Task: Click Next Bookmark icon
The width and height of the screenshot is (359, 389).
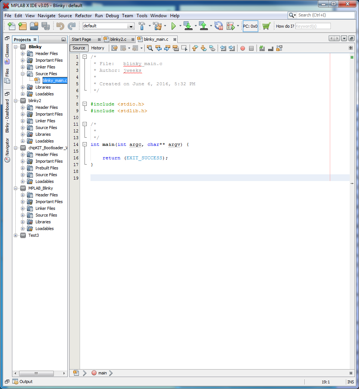Action: (x=204, y=48)
